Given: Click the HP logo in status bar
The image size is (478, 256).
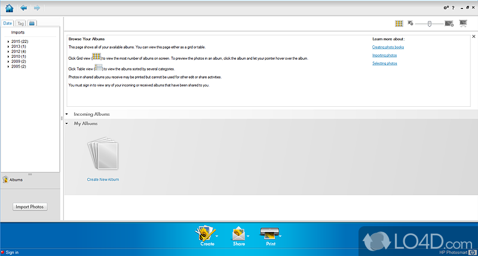Looking at the screenshot, I should click(473, 252).
